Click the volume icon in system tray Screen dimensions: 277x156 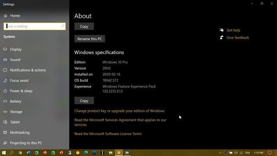[236, 153]
